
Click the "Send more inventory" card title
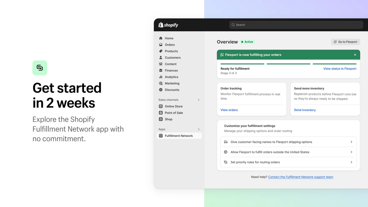[x=309, y=89]
